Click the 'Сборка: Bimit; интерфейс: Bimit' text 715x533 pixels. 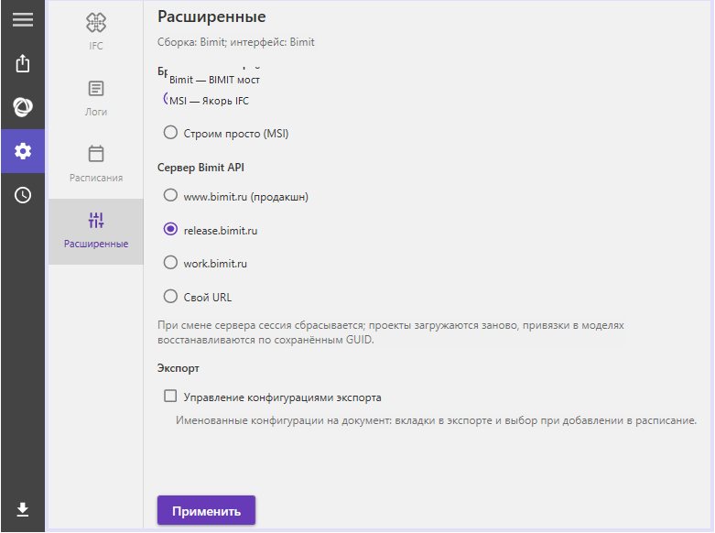(236, 42)
